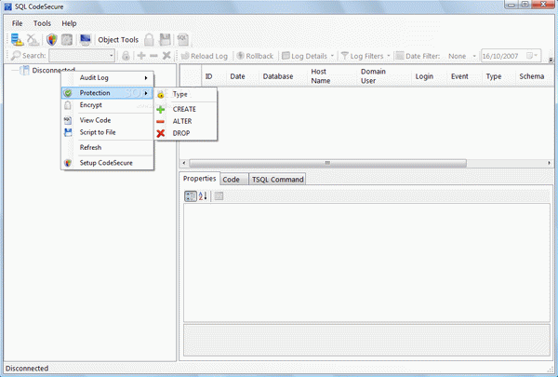Click the red X icon beside DROP
Image resolution: width=558 pixels, height=377 pixels.
point(161,133)
